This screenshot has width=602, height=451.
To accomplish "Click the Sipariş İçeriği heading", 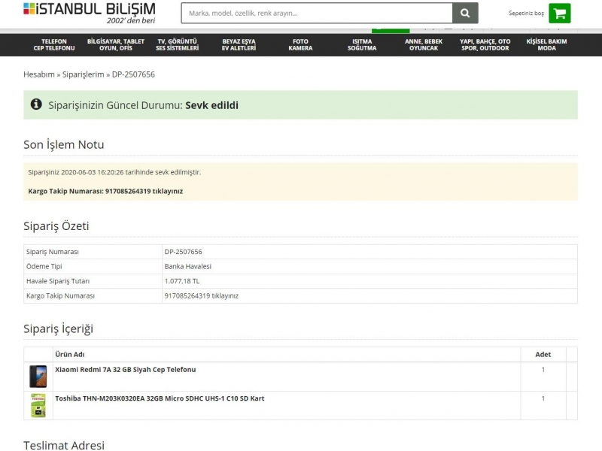I will click(58, 328).
